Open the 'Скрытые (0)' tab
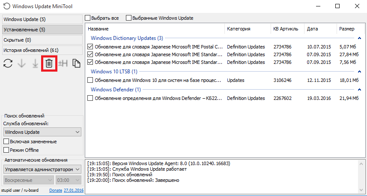 (42, 40)
